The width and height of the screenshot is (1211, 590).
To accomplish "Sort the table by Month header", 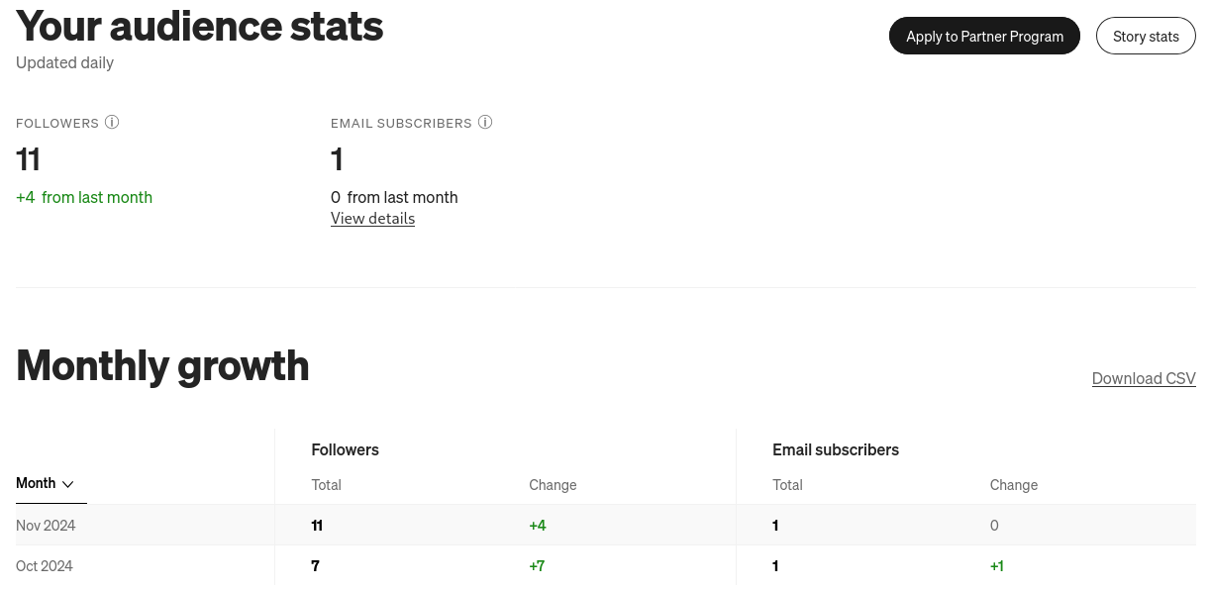I will click(x=46, y=483).
